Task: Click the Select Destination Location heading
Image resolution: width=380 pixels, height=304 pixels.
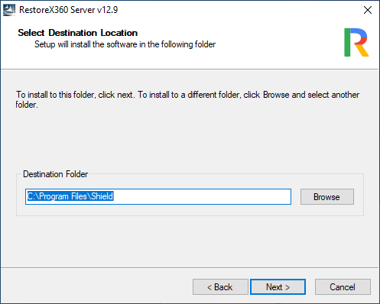Action: (x=77, y=33)
